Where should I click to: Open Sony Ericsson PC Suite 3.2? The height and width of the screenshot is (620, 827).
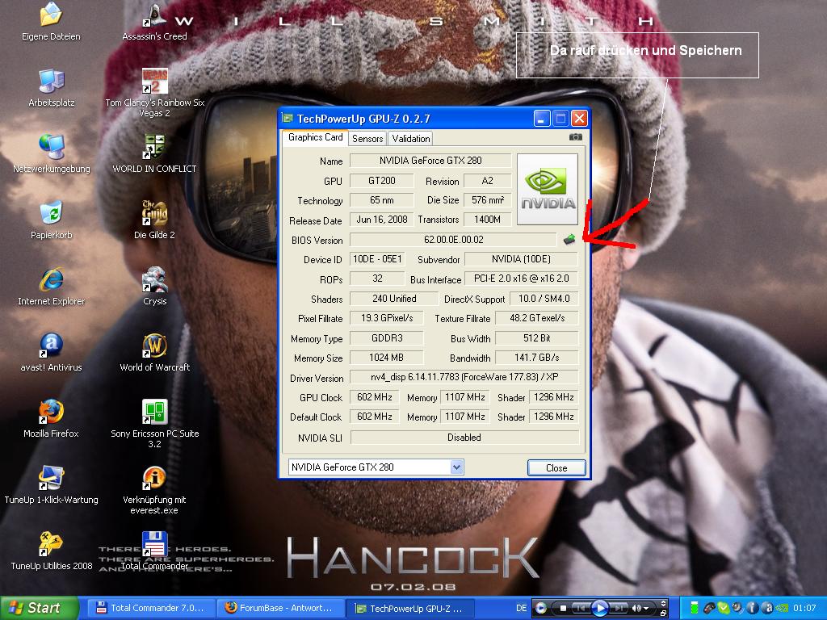[x=154, y=423]
